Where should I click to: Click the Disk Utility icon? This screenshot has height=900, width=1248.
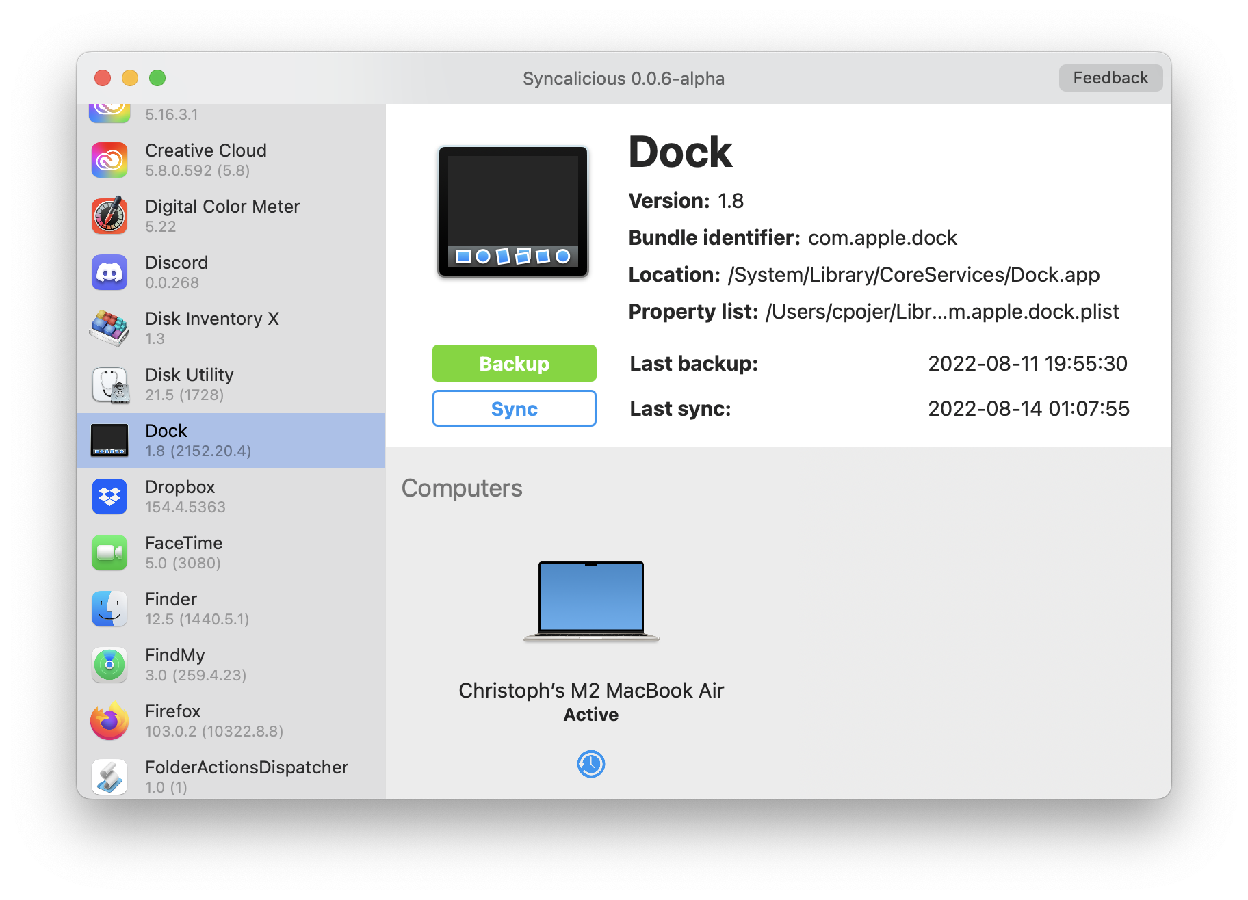109,384
